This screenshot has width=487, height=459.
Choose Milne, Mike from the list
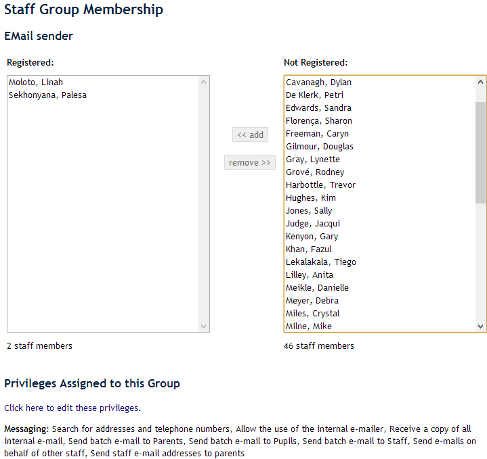click(x=309, y=327)
